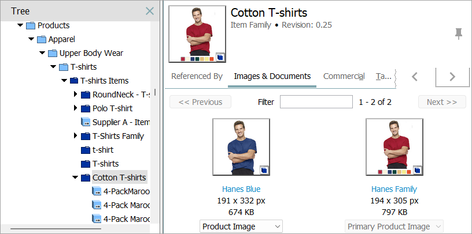Viewport: 472px width, 234px height.
Task: Click the T-Shirts Family folder icon
Action: [x=85, y=136]
